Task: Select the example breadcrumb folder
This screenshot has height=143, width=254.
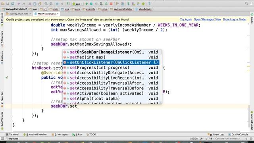Action: 89,9
